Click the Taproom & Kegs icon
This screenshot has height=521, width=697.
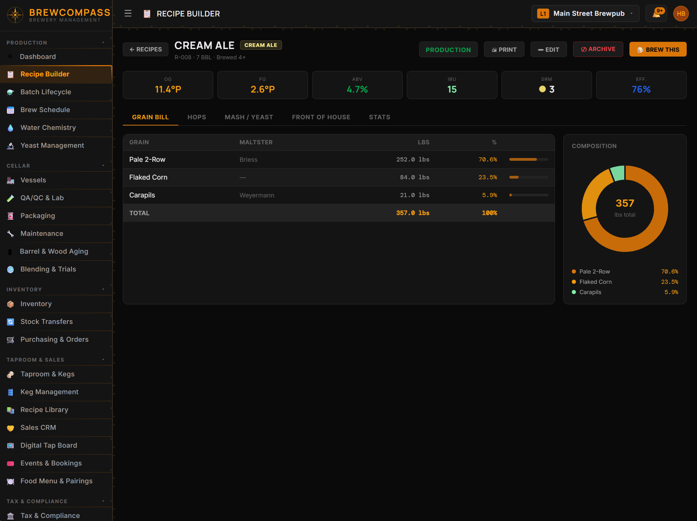(10, 374)
